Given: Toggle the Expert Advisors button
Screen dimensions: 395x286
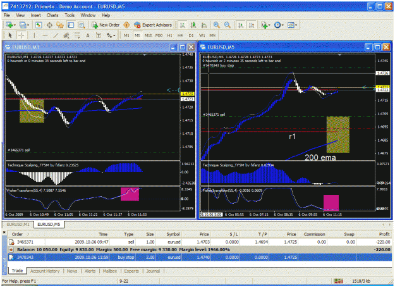Looking at the screenshot, I should pos(153,25).
